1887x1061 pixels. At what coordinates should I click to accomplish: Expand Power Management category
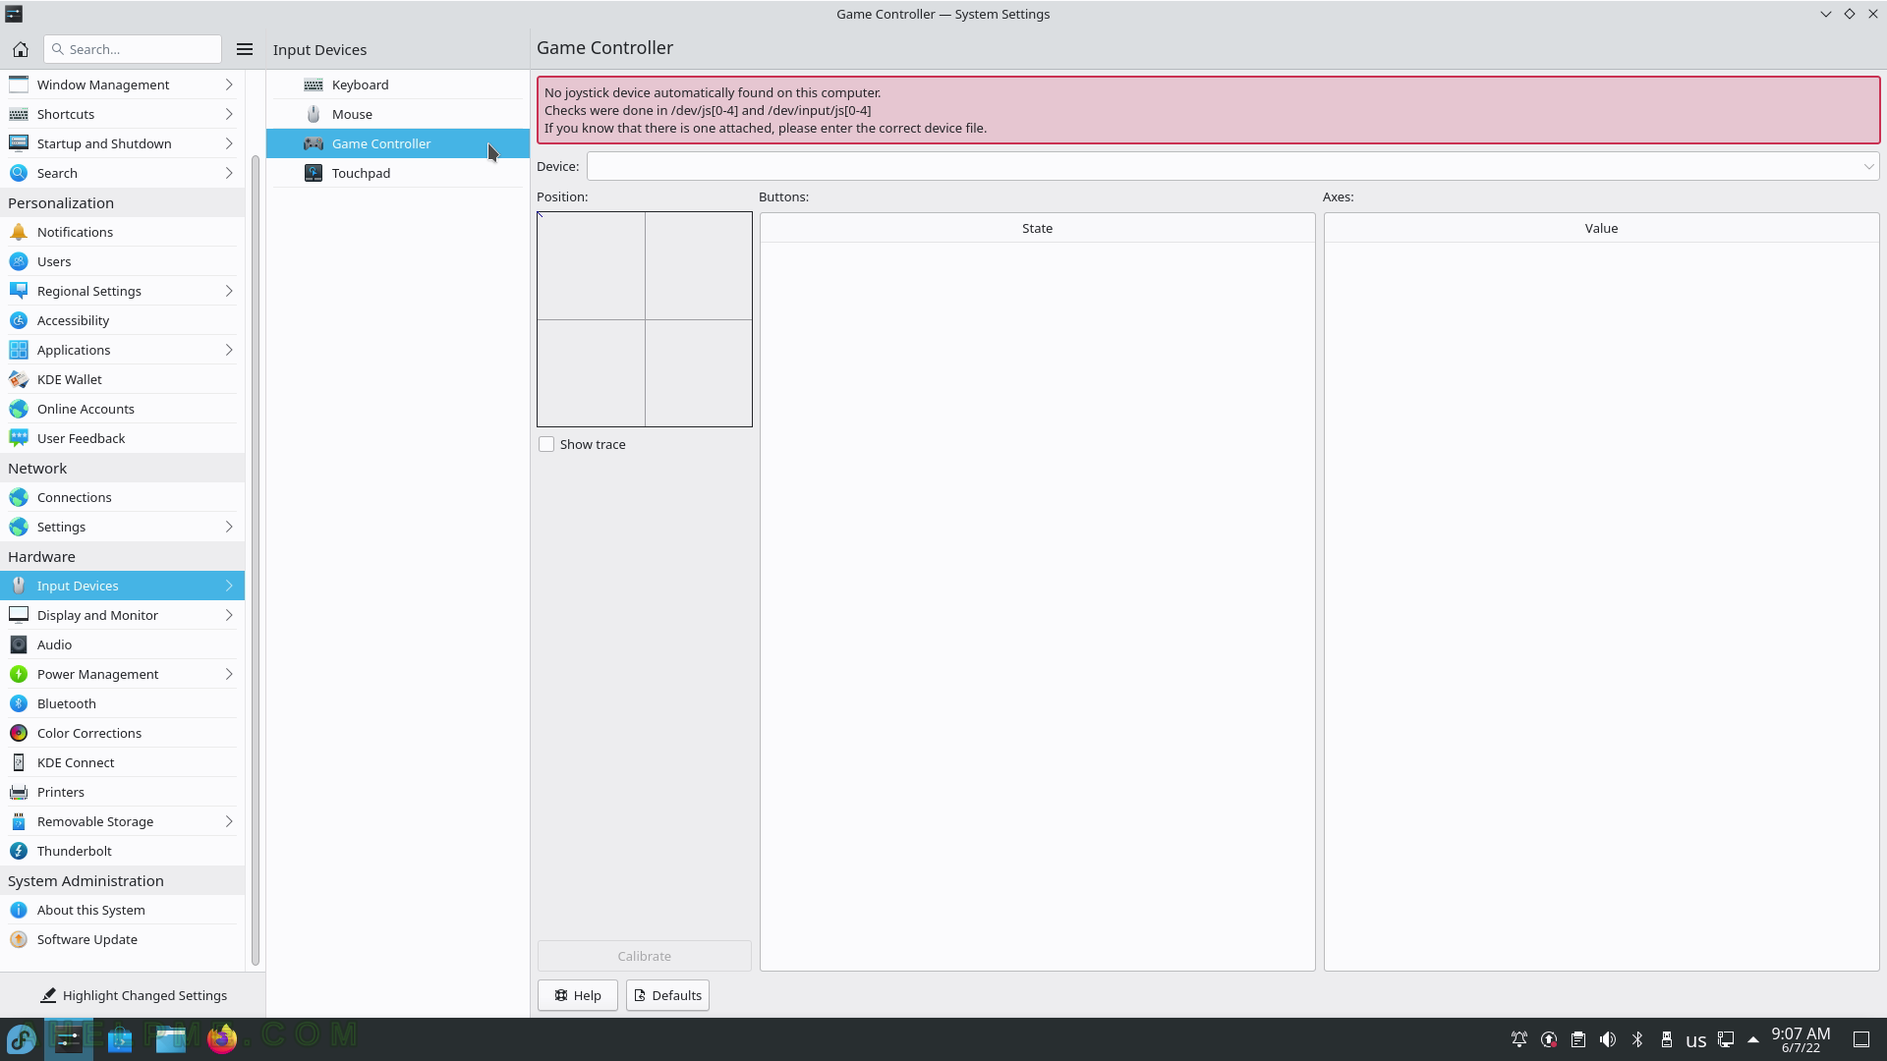122,674
